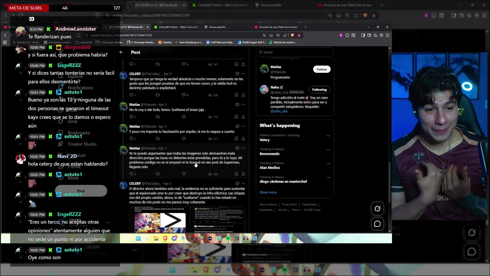Open the extensions puzzle icon in Brave
Image resolution: width=490 pixels, height=276 pixels.
pos(347,35)
